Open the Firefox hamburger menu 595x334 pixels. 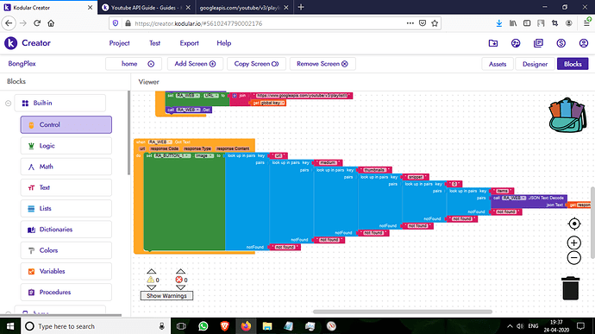tap(586, 23)
